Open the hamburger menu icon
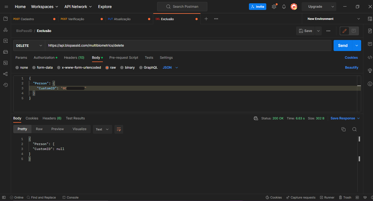This screenshot has width=373, height=201. click(x=6, y=7)
